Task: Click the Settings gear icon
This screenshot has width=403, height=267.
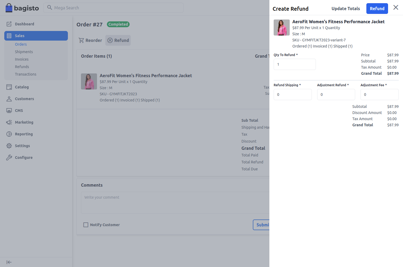Action: pyautogui.click(x=9, y=146)
